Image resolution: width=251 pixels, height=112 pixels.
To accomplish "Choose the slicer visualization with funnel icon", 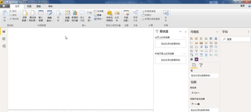I will click(x=191, y=55).
